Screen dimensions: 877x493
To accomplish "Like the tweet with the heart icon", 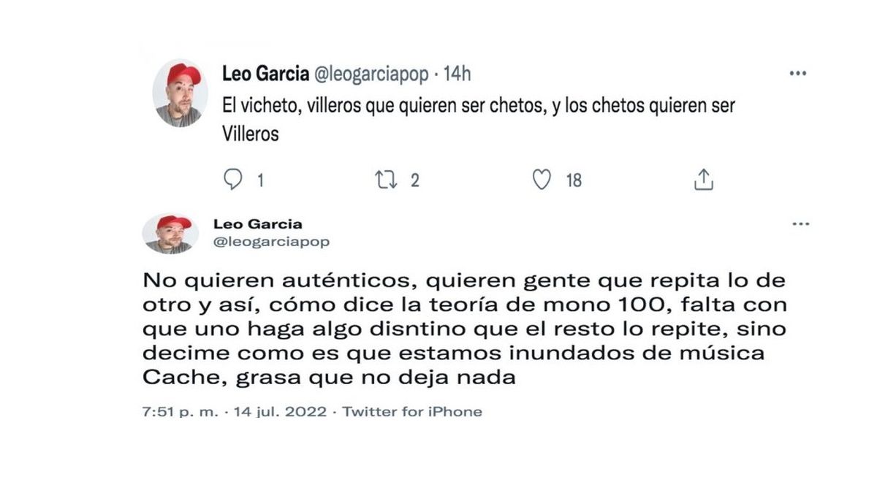I will click(542, 180).
